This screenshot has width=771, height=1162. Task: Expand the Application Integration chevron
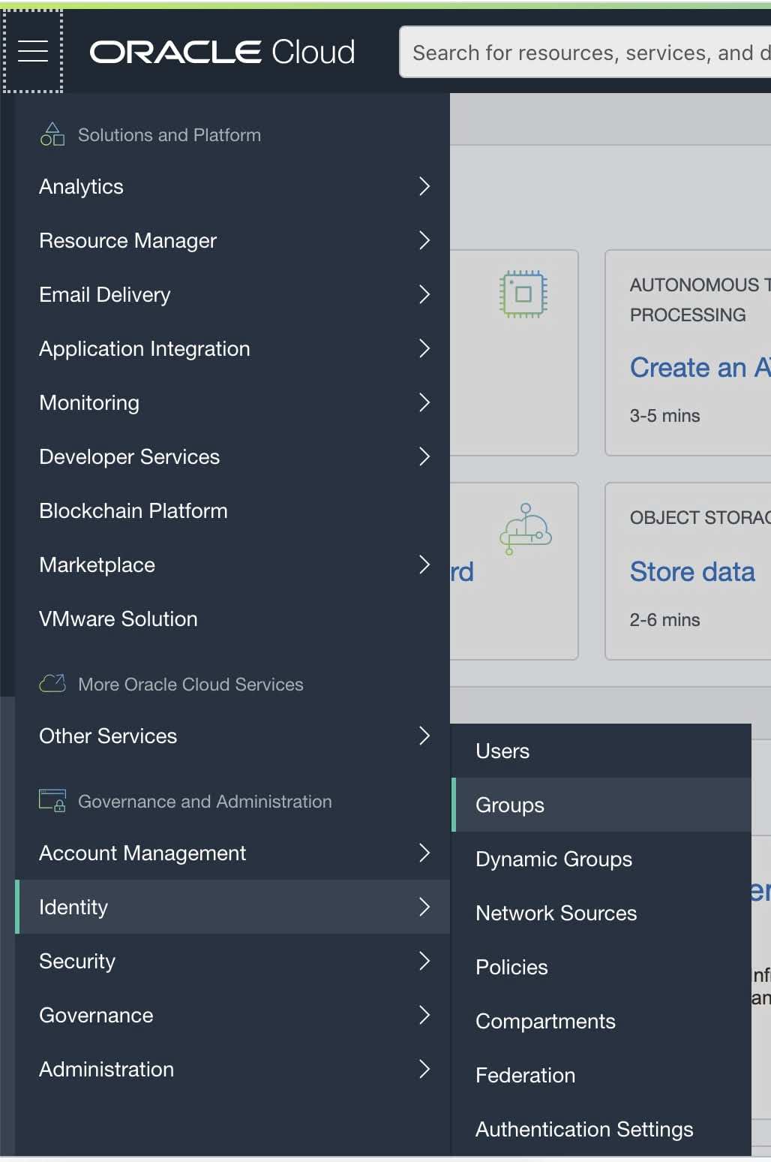pyautogui.click(x=424, y=348)
